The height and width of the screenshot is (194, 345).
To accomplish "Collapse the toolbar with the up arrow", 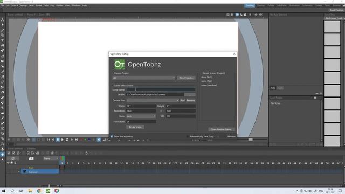I will (2, 160).
